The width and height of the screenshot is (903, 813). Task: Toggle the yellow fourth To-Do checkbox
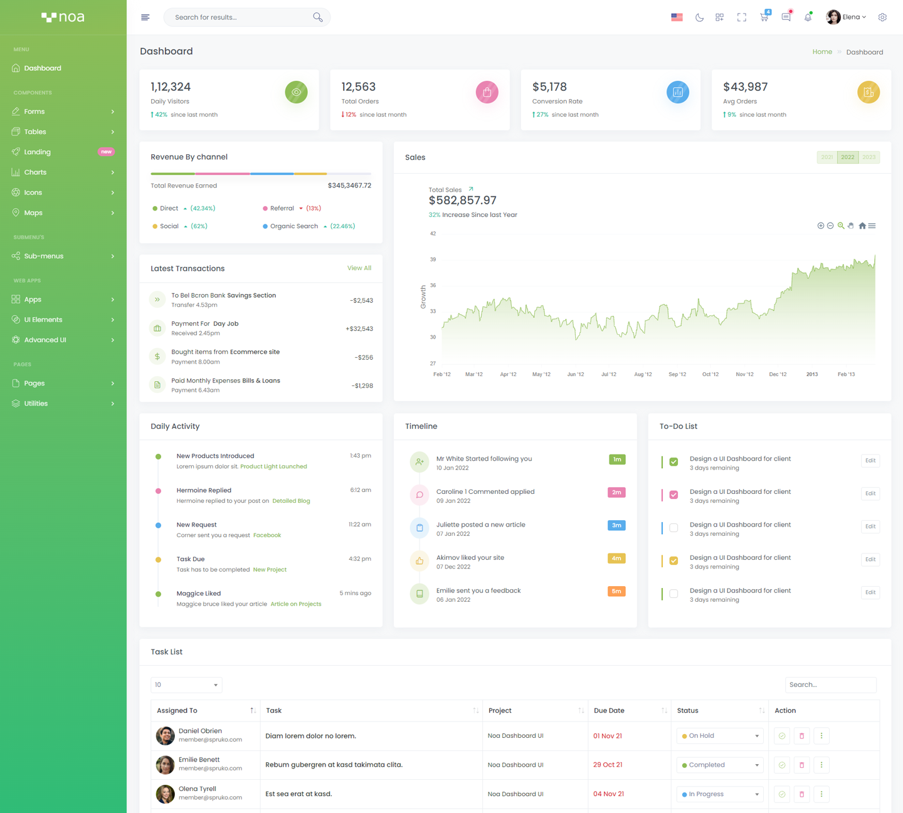point(673,560)
